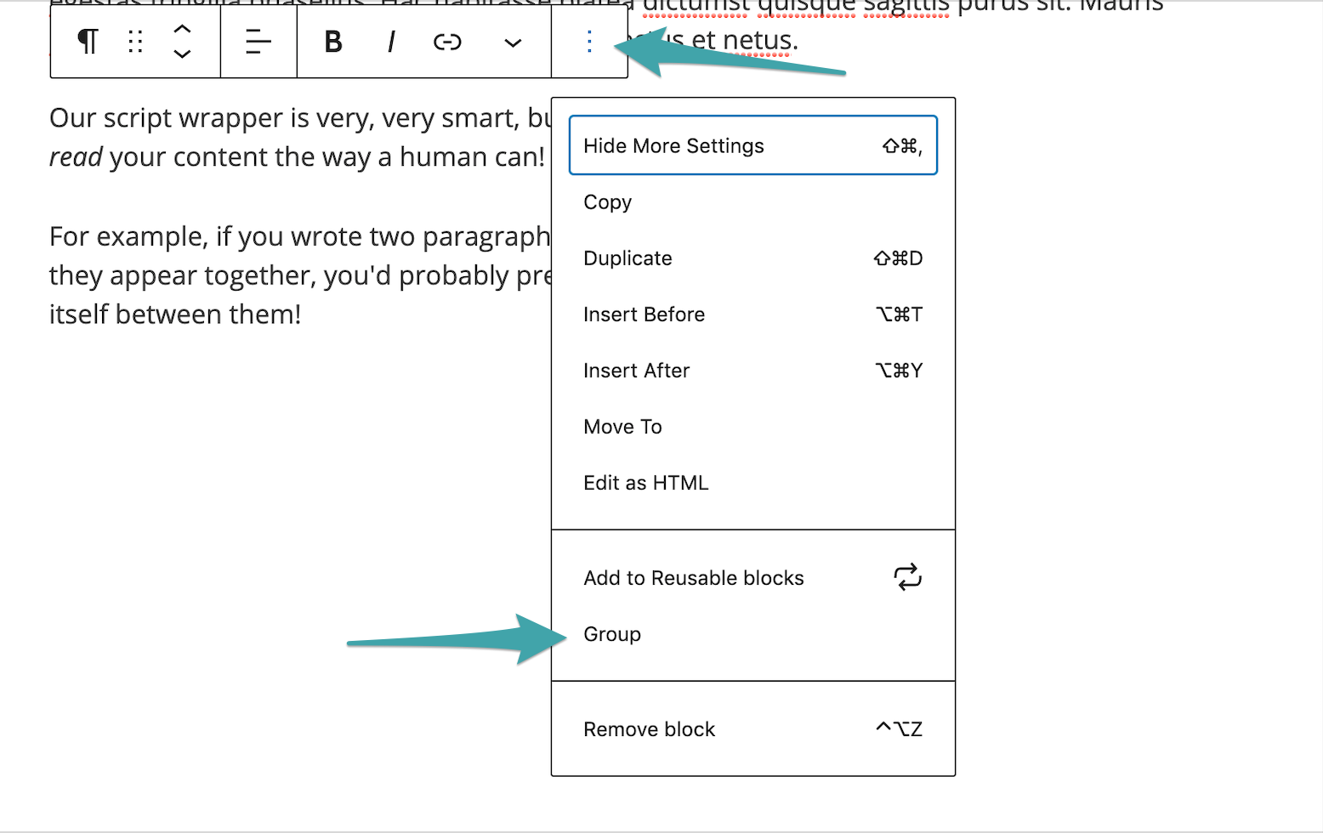1323x833 pixels.
Task: Click the block drag handle
Action: point(134,41)
